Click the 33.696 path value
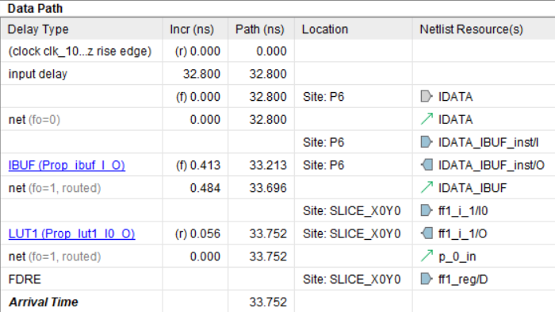This screenshot has height=312, width=555. [x=268, y=188]
